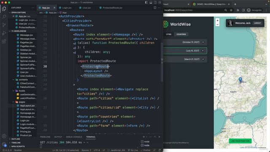This screenshot has width=270, height=152.
Task: Click the src breadcrumb segment
Action: tap(41, 13)
